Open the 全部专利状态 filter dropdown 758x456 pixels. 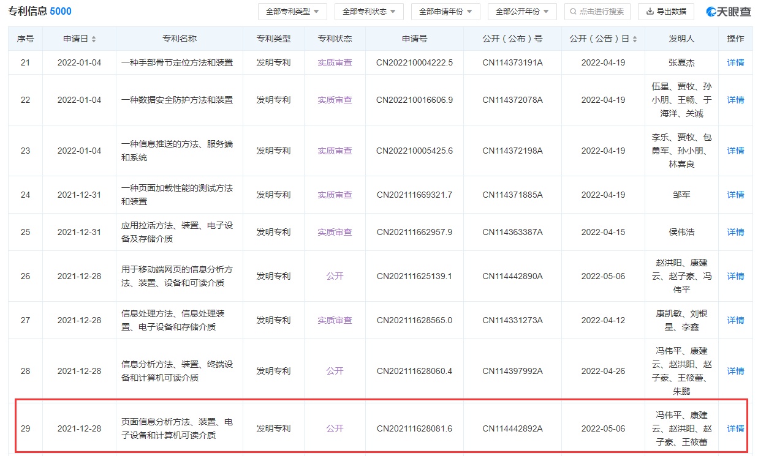pyautogui.click(x=369, y=11)
